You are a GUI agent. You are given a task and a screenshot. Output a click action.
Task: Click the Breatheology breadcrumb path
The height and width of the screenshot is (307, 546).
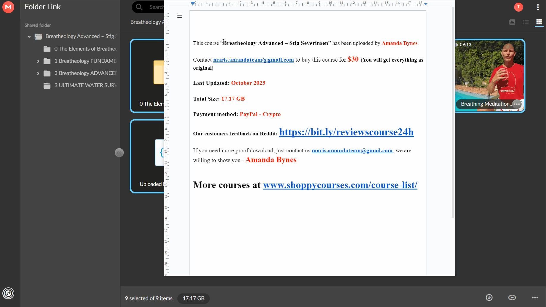click(147, 22)
